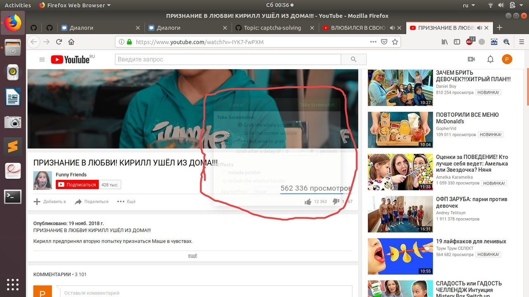Screen dimensions: 529x297
Task: Share the video via Поделиться
Action: click(91, 202)
